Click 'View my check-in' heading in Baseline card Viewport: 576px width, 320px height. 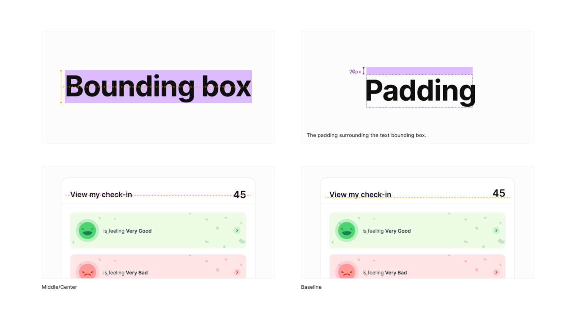click(x=360, y=195)
